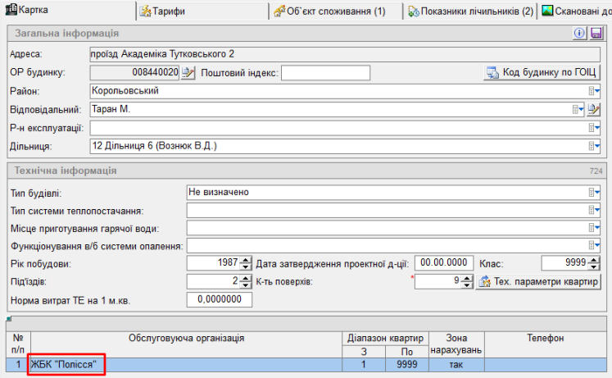Screen dimensions: 612x378
Task: Click the Рік побудови spinner arrows
Action: click(245, 263)
